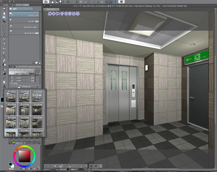Image resolution: width=217 pixels, height=172 pixels.
Task: Zoom in canvas with plus button
Action: point(65,169)
